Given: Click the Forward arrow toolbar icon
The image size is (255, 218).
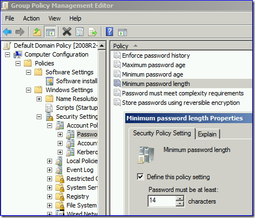Looking at the screenshot, I should [20, 32].
